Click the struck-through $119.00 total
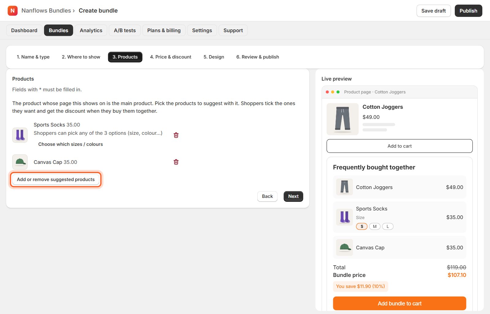Viewport: 490px width, 314px height. coord(456,267)
